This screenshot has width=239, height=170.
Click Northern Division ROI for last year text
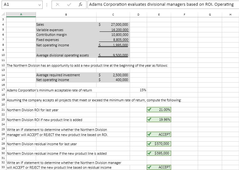pyautogui.click(x=32, y=110)
